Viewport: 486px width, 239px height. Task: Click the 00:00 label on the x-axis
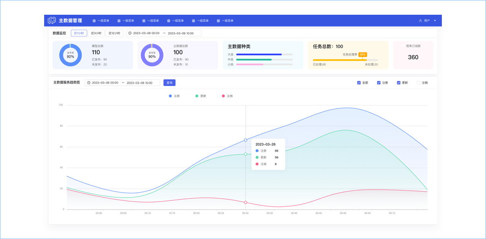click(x=99, y=214)
